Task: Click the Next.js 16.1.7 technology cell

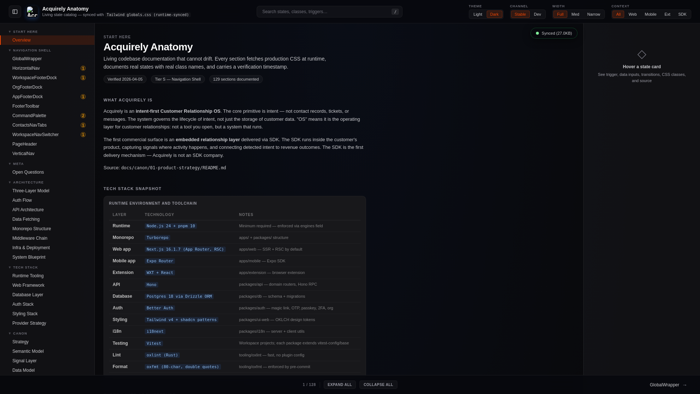Action: 185,250
